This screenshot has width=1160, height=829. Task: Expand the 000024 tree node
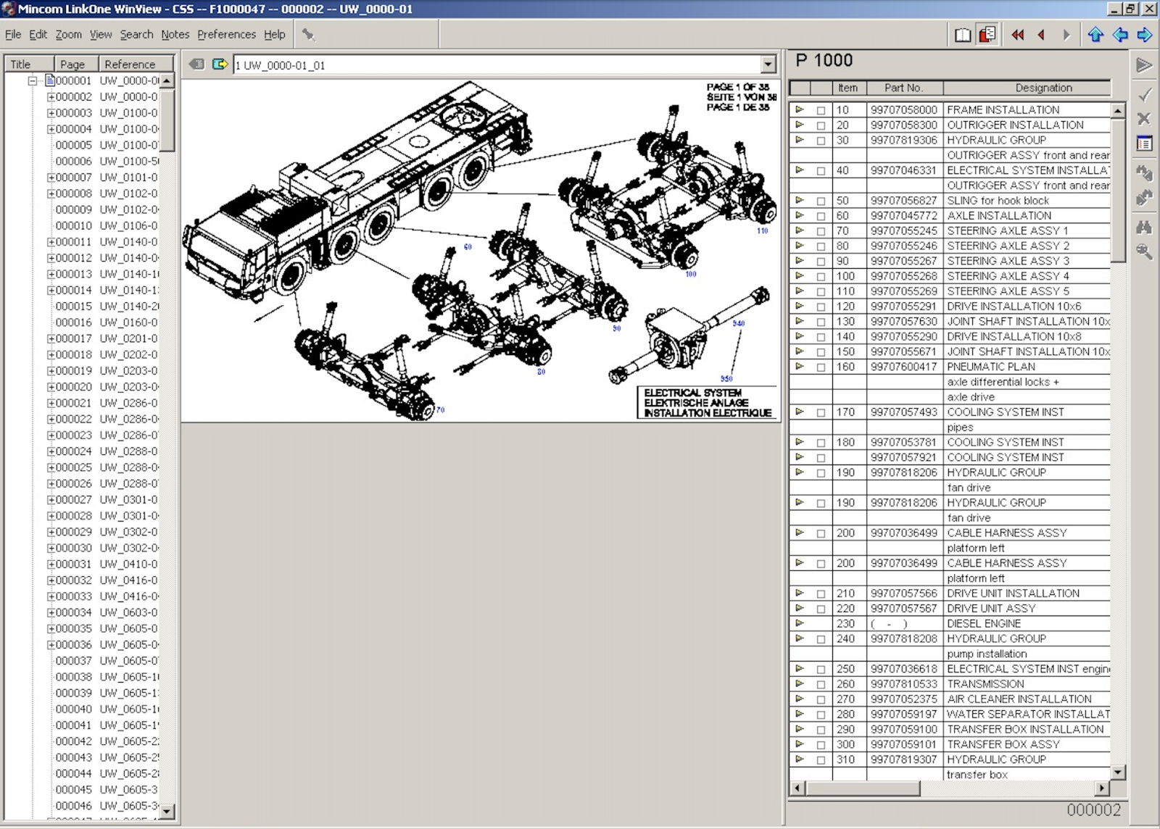[51, 451]
